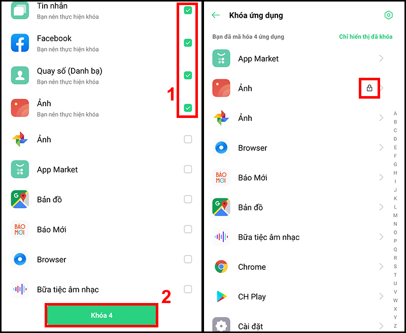Tap the Quay số (Danh bạ) contact icon

point(20,75)
